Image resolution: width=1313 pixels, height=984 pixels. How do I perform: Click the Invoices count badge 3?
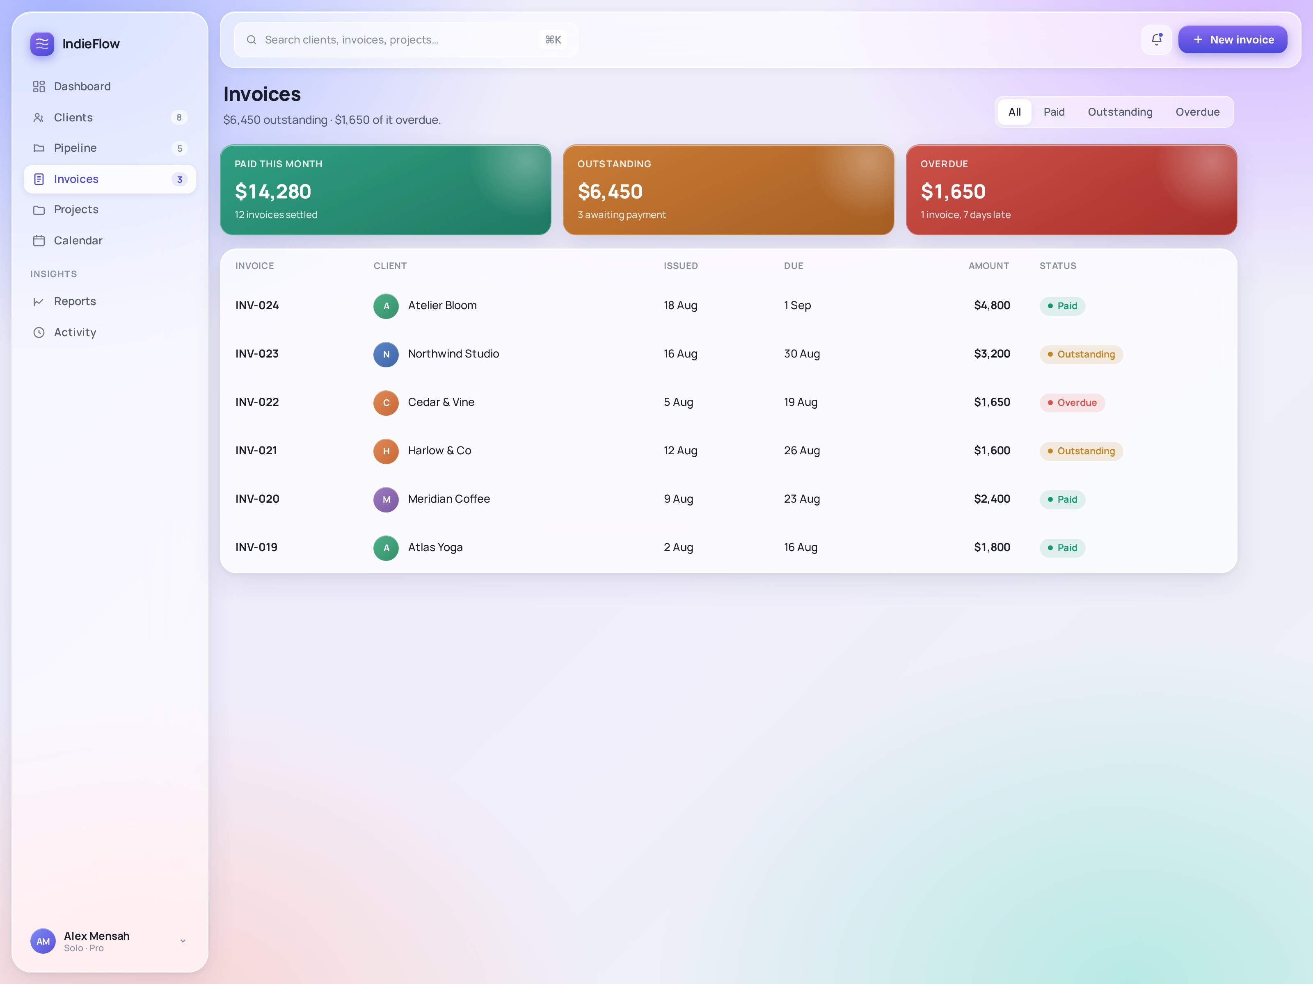(179, 179)
